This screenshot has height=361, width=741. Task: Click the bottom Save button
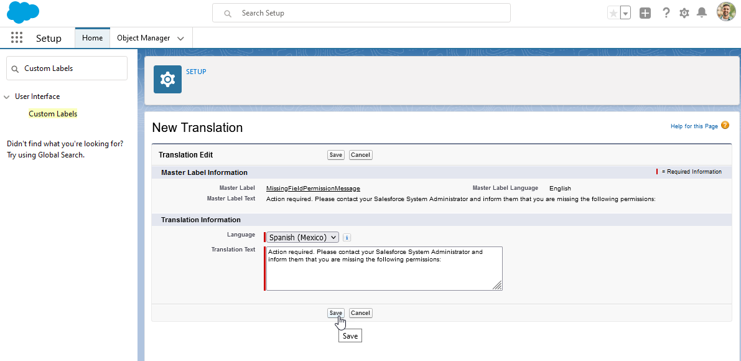pos(335,313)
